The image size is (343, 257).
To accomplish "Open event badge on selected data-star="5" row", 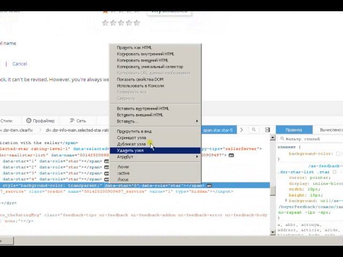I will pos(209,186).
